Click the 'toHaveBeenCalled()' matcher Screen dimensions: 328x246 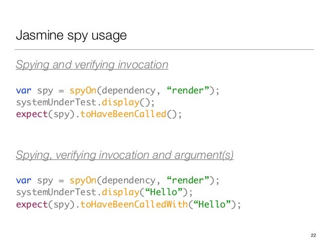tap(129, 114)
